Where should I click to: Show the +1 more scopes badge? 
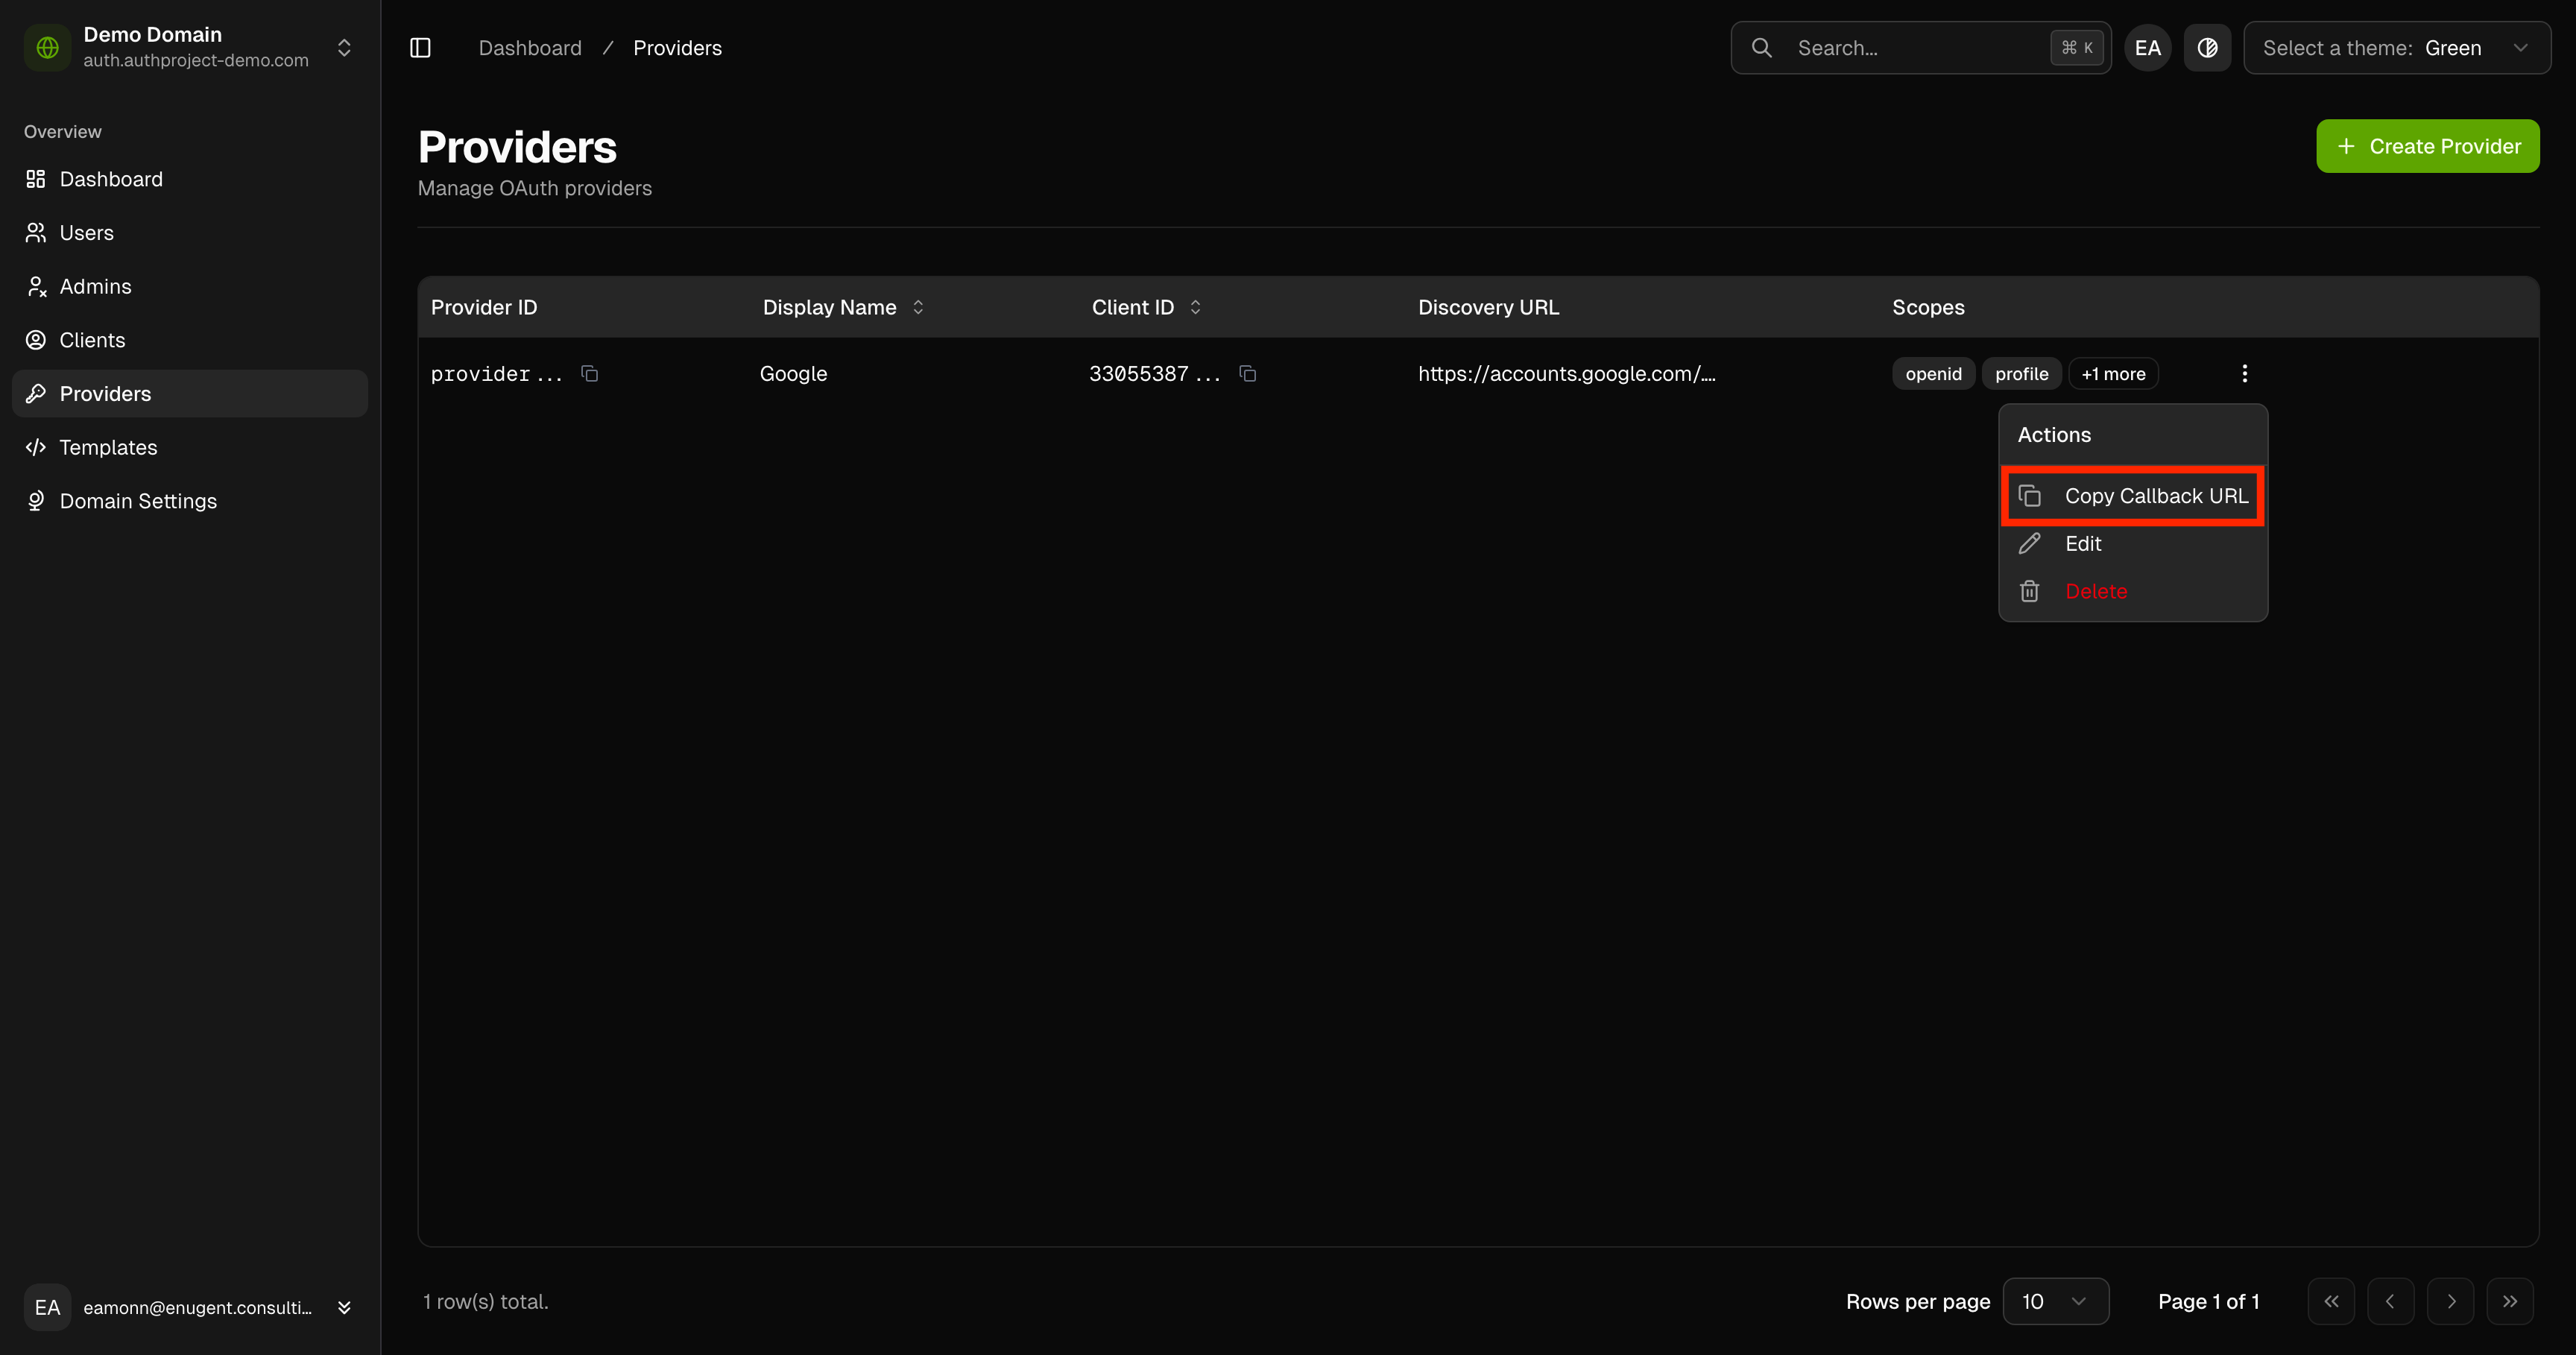(x=2113, y=374)
